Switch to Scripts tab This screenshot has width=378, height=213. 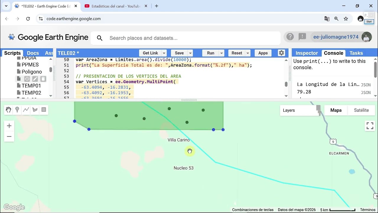click(x=12, y=53)
